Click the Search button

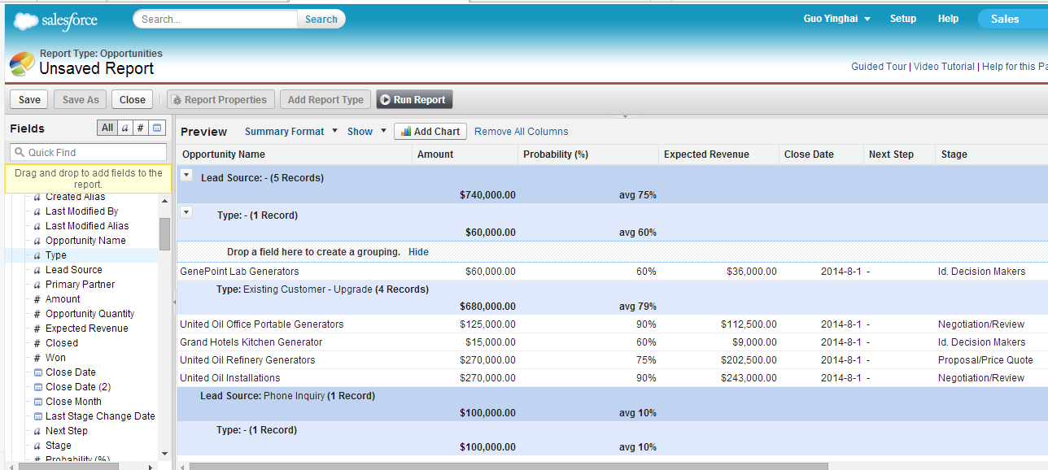coord(321,20)
